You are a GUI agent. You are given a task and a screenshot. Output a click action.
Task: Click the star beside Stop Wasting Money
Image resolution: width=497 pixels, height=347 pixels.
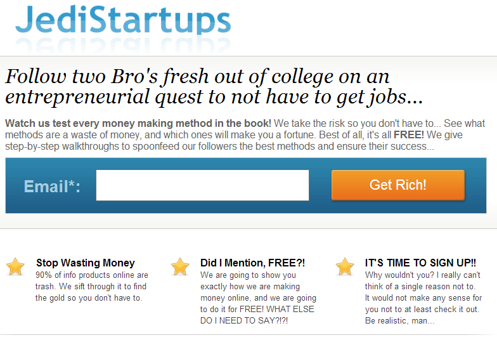15,266
